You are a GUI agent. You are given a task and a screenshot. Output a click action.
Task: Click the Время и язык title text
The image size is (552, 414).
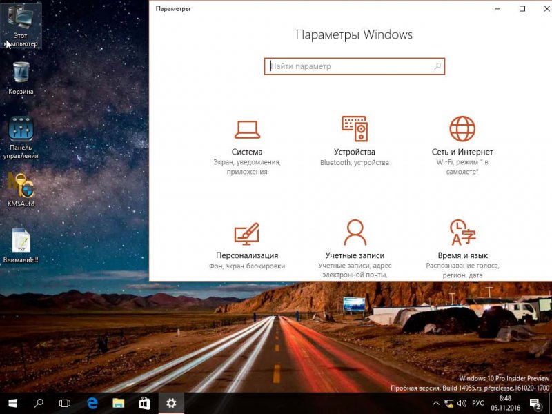click(x=462, y=255)
